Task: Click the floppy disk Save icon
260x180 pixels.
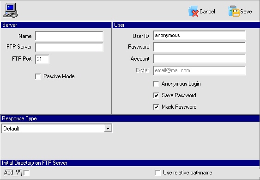Action: pos(234,11)
